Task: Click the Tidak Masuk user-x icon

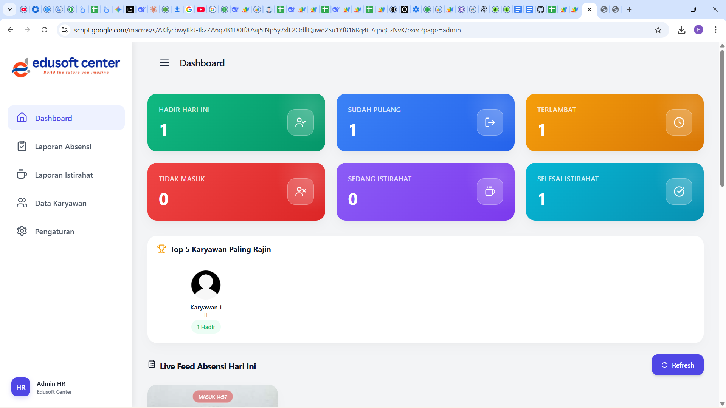Action: pyautogui.click(x=301, y=192)
